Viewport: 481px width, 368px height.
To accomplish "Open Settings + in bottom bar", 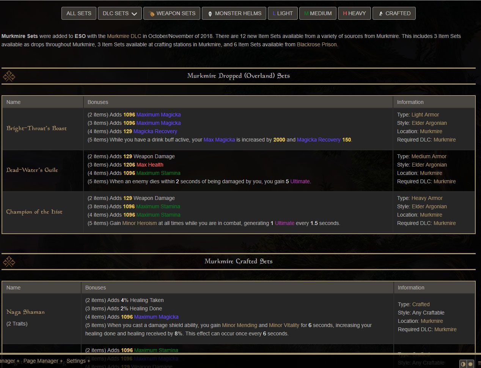I will point(78,361).
